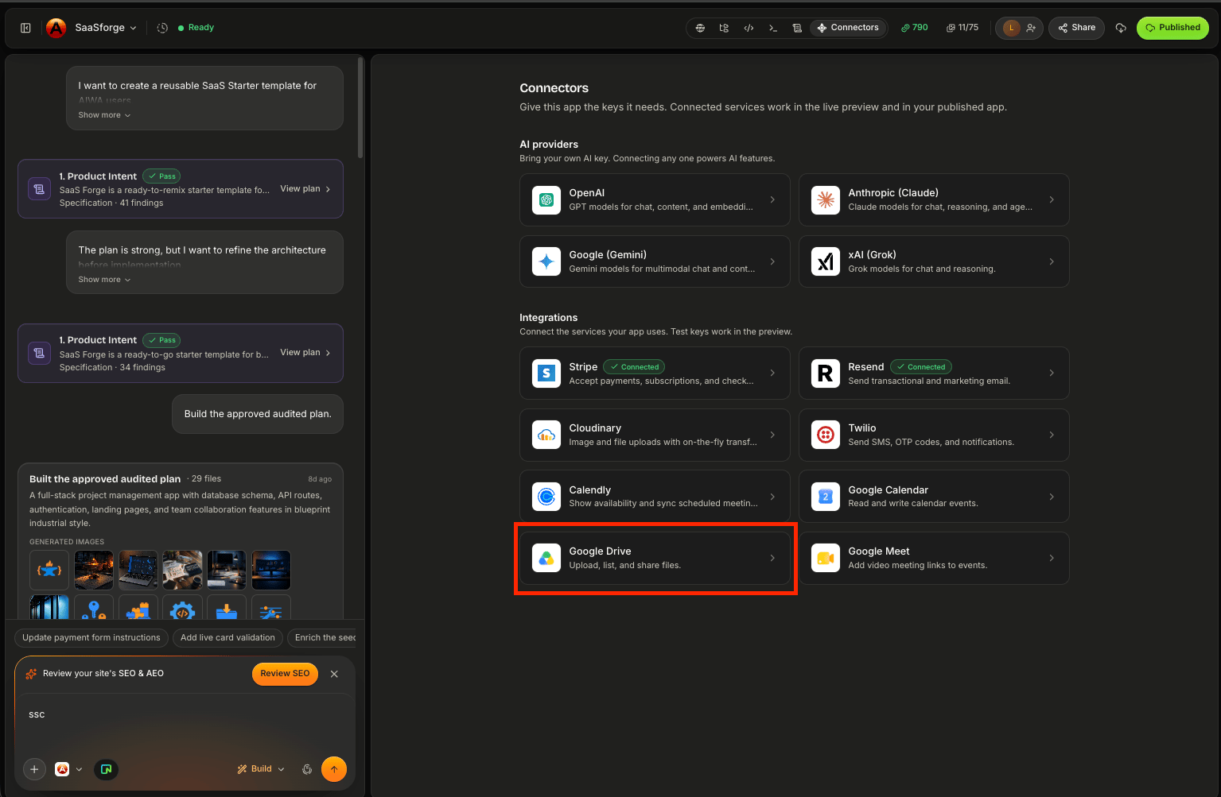Select the Connectors tab
The width and height of the screenshot is (1221, 797).
(x=848, y=28)
